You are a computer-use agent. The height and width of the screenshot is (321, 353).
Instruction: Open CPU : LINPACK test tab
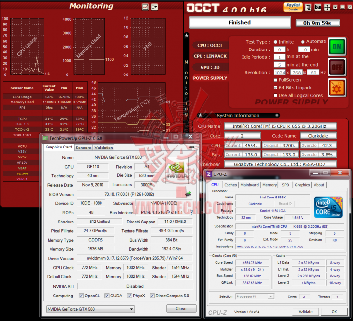(x=210, y=56)
